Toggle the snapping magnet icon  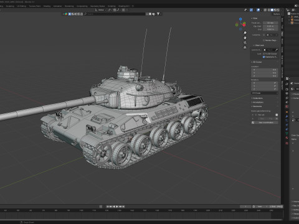point(115,10)
